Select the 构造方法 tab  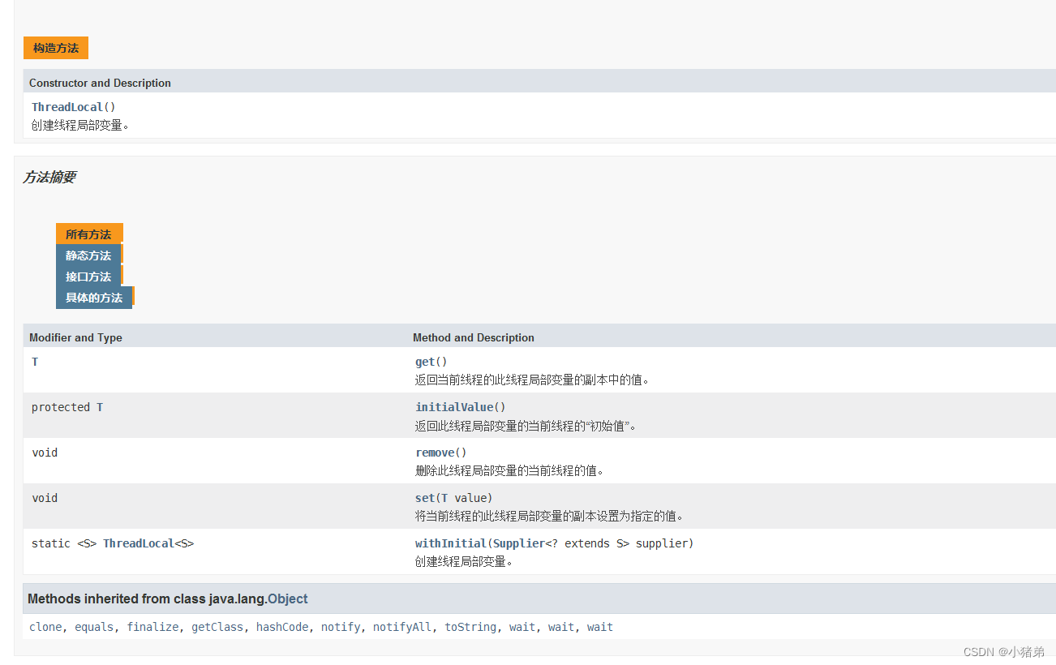(x=56, y=48)
